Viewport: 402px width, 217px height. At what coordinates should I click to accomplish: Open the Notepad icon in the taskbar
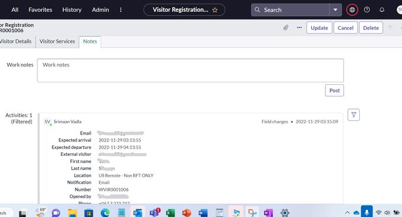tap(122, 213)
